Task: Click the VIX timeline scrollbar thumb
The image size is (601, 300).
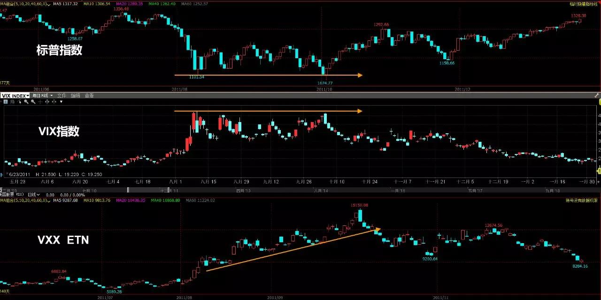Action: pos(148,190)
